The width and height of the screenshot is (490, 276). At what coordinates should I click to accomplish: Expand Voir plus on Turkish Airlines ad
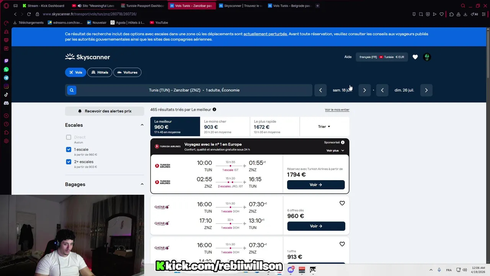click(x=335, y=151)
